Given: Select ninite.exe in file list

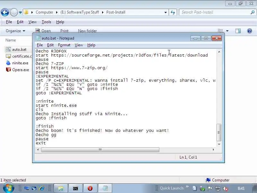Looking at the screenshot, I should point(17,63).
